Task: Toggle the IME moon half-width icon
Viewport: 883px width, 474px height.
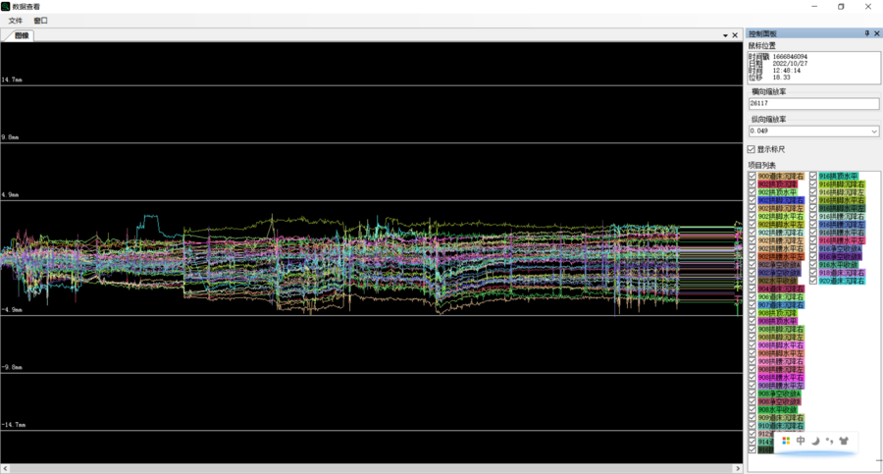Action: (x=815, y=441)
